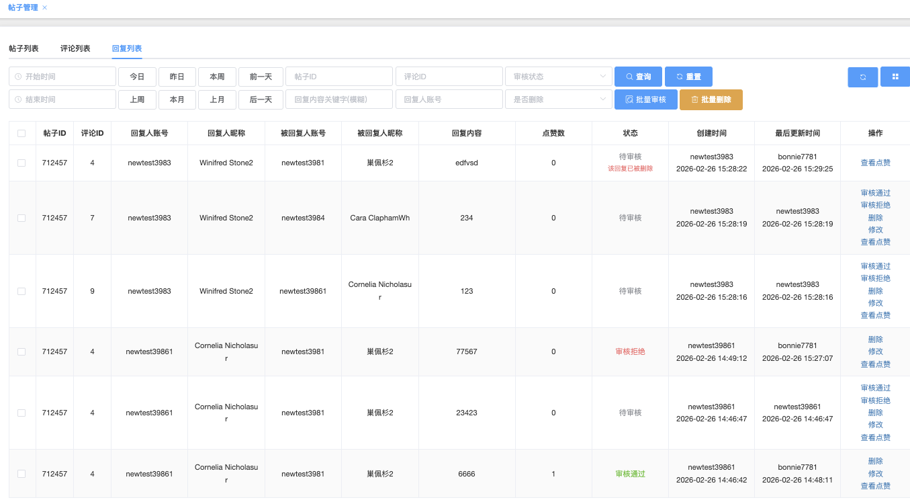Click the 批量删除 batch delete button
Screen dimensions: 910x500
(x=711, y=99)
